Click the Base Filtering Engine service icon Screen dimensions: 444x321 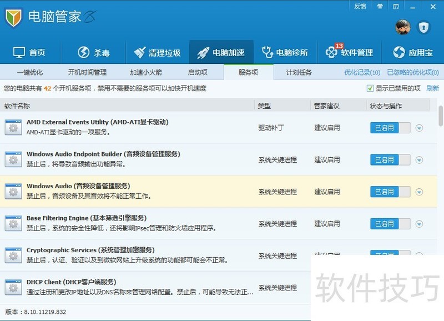pyautogui.click(x=13, y=224)
